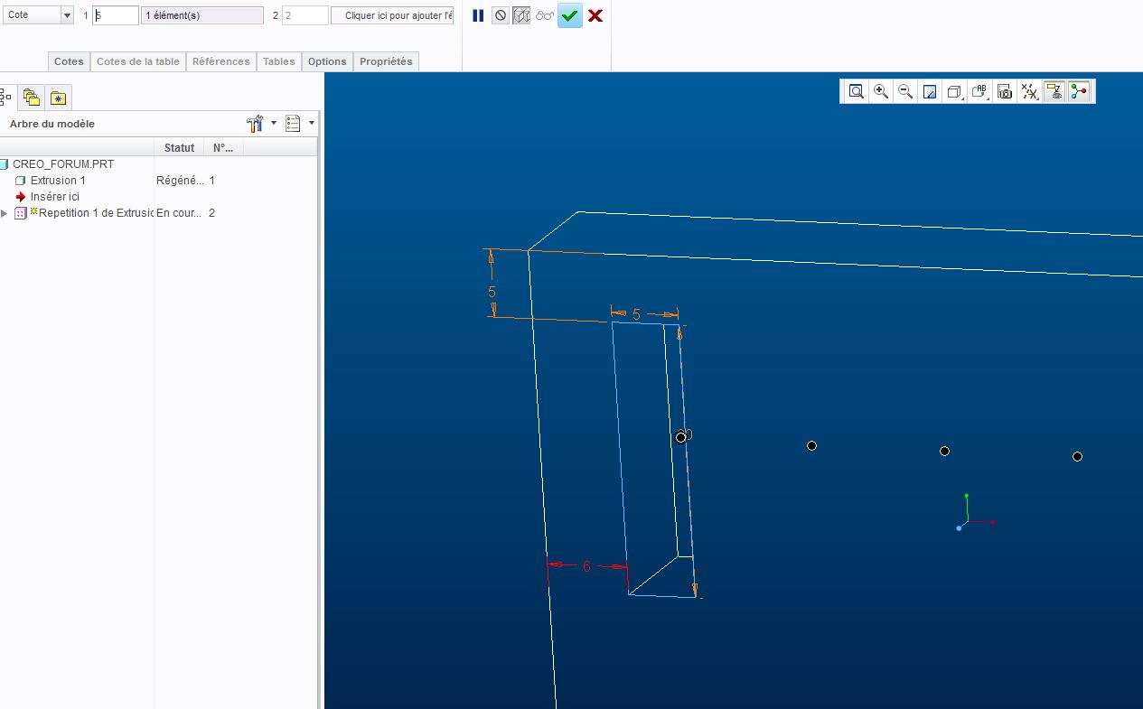Switch to the Propriétés tab
The width and height of the screenshot is (1143, 709).
click(x=386, y=61)
